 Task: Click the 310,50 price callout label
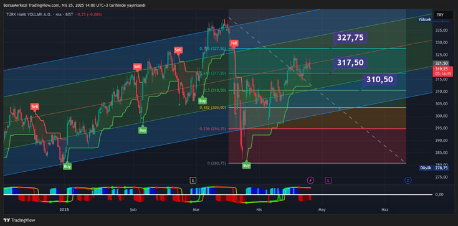(379, 80)
